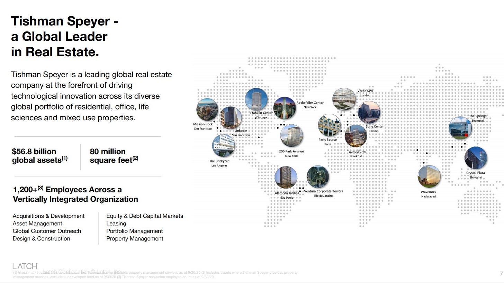Click the slide page number 7

501,274
